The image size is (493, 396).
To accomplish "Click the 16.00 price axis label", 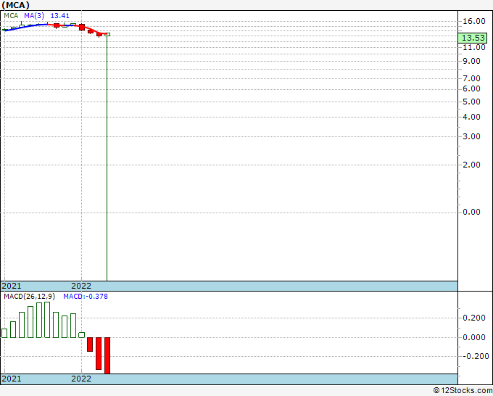I will click(x=474, y=21).
